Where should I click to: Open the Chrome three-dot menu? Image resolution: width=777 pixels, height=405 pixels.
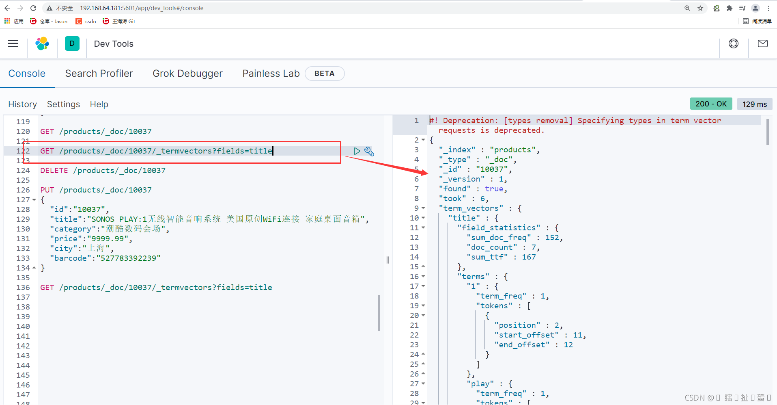tap(768, 8)
